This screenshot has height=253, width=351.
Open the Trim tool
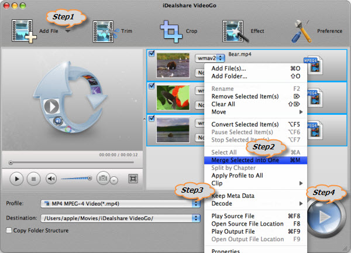(x=105, y=30)
